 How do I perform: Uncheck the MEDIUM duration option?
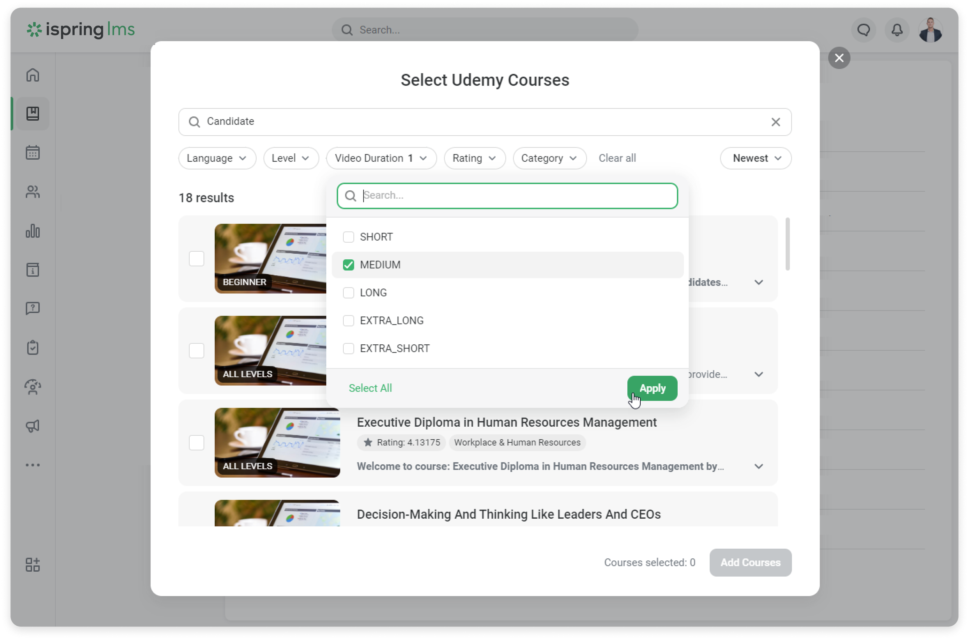click(348, 265)
